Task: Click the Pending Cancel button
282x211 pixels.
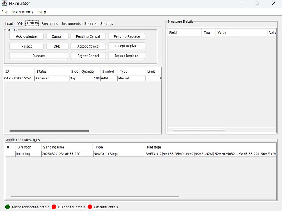Action: (x=88, y=36)
